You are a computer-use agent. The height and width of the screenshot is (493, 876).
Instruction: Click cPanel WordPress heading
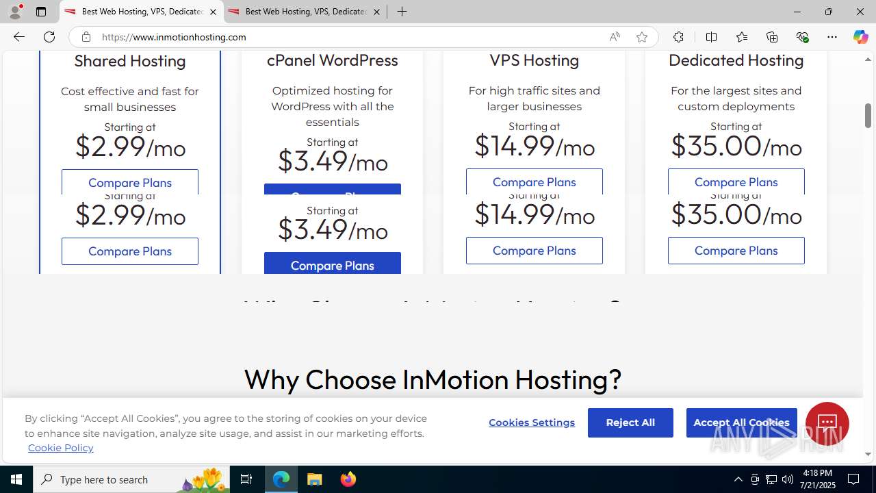click(x=333, y=60)
